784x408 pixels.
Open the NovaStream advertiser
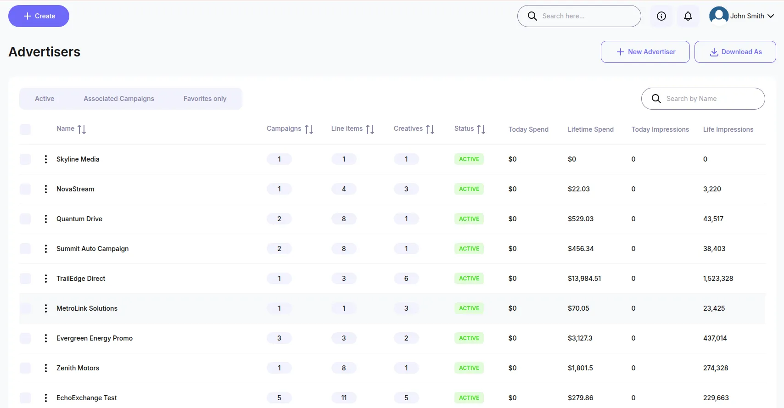[x=75, y=189]
